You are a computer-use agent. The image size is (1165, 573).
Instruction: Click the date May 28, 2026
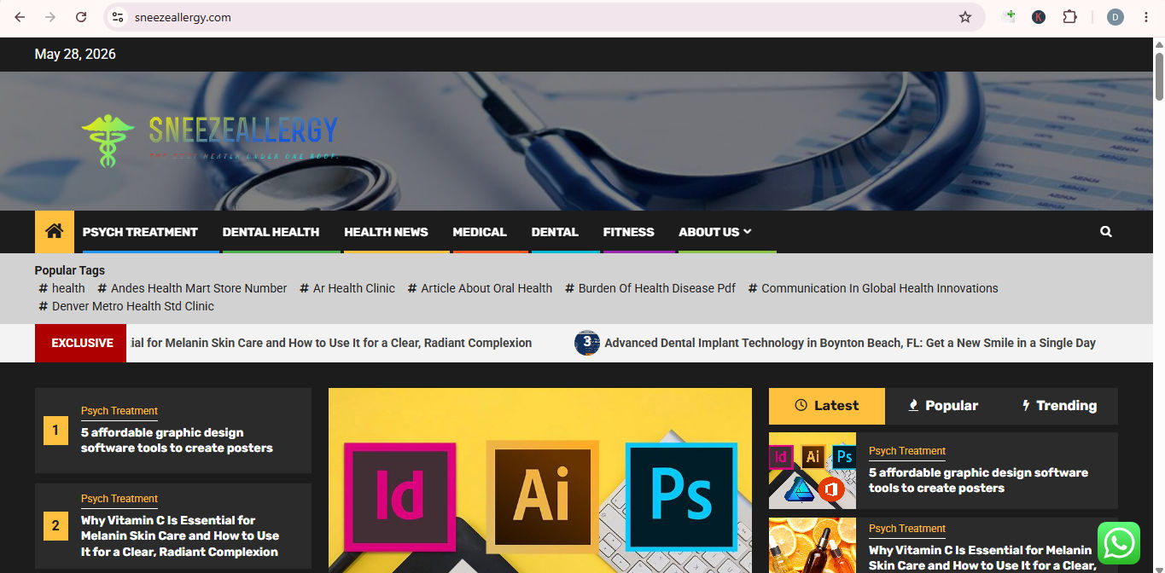[x=75, y=55]
